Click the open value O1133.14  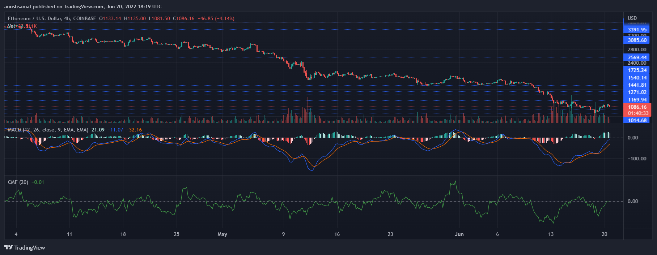pyautogui.click(x=110, y=18)
